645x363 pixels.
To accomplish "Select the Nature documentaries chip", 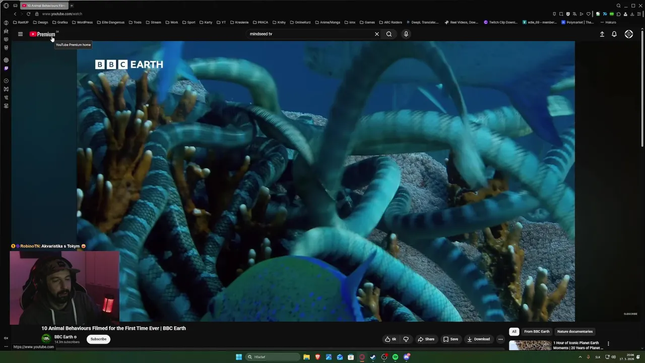I will (575, 332).
